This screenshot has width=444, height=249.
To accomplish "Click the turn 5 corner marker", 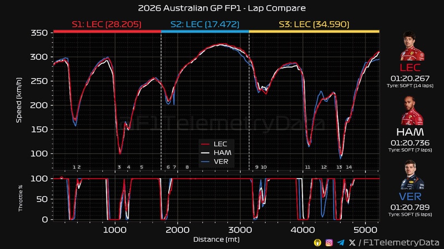I will pos(142,167).
